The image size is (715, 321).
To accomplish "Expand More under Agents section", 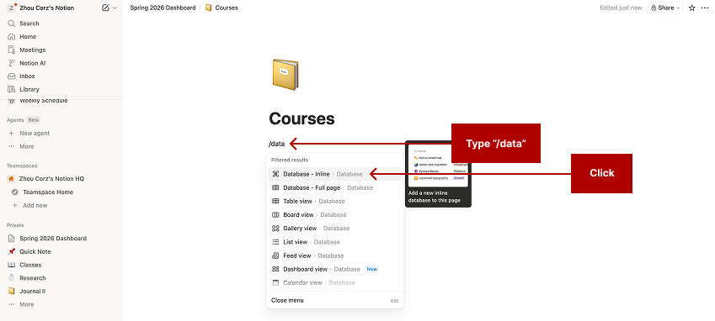I will point(61,146).
